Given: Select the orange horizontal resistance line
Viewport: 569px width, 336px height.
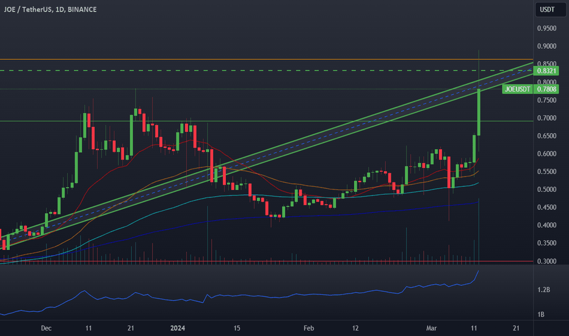Looking at the screenshot, I should pyautogui.click(x=266, y=59).
